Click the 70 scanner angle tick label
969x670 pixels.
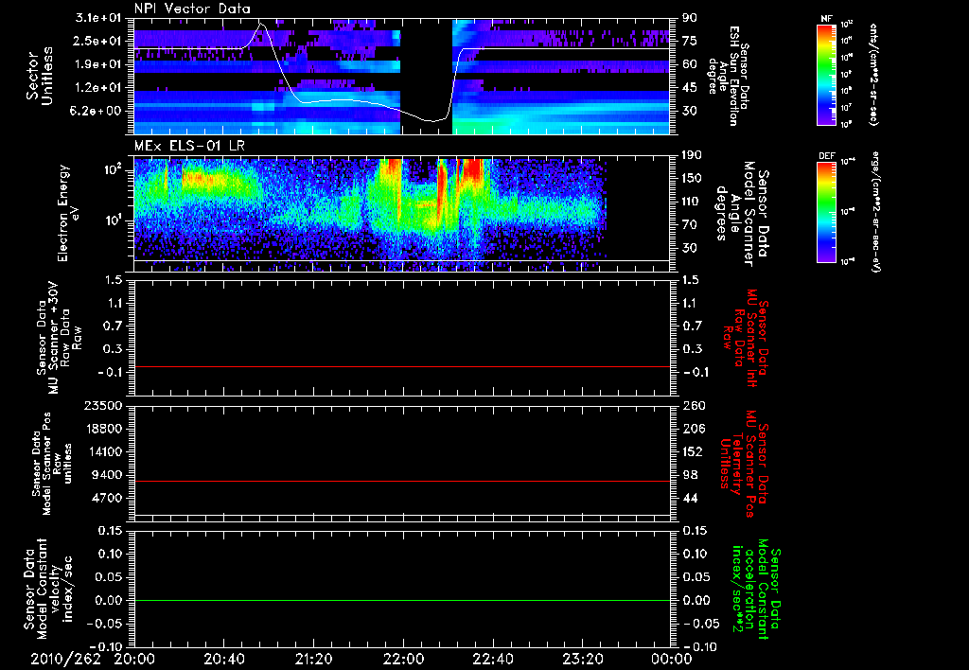tap(690, 225)
